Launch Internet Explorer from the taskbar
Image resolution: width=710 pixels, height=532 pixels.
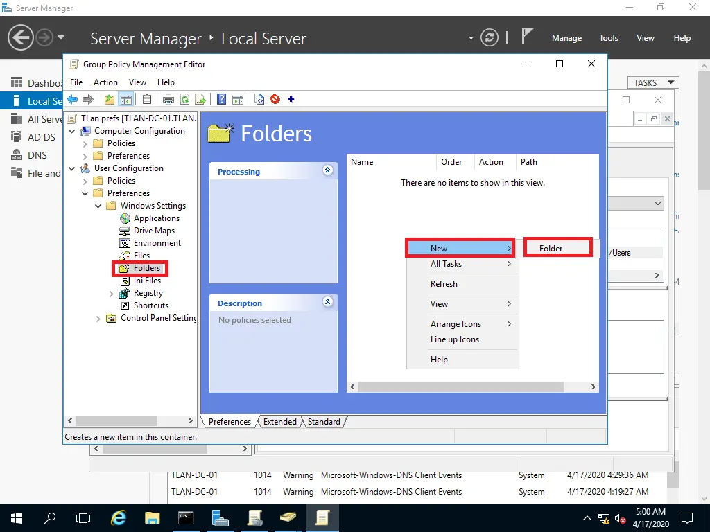118,518
